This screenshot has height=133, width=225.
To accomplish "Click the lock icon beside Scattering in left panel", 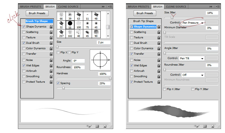I will point(51,32).
